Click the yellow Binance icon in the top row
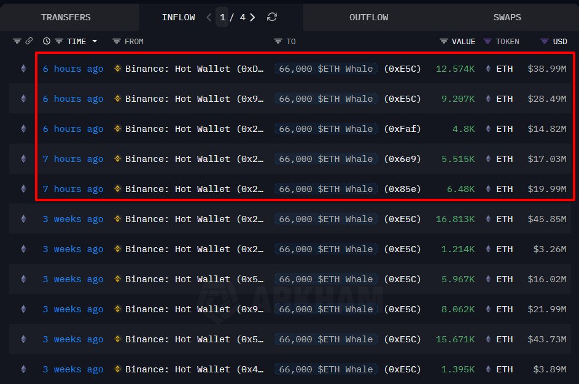 (x=117, y=69)
